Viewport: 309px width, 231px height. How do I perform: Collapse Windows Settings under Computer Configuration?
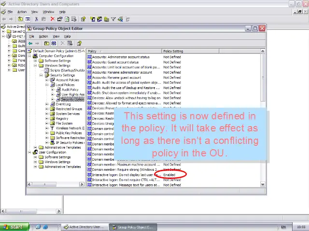[35, 65]
